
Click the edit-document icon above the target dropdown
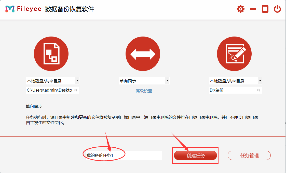(234, 54)
